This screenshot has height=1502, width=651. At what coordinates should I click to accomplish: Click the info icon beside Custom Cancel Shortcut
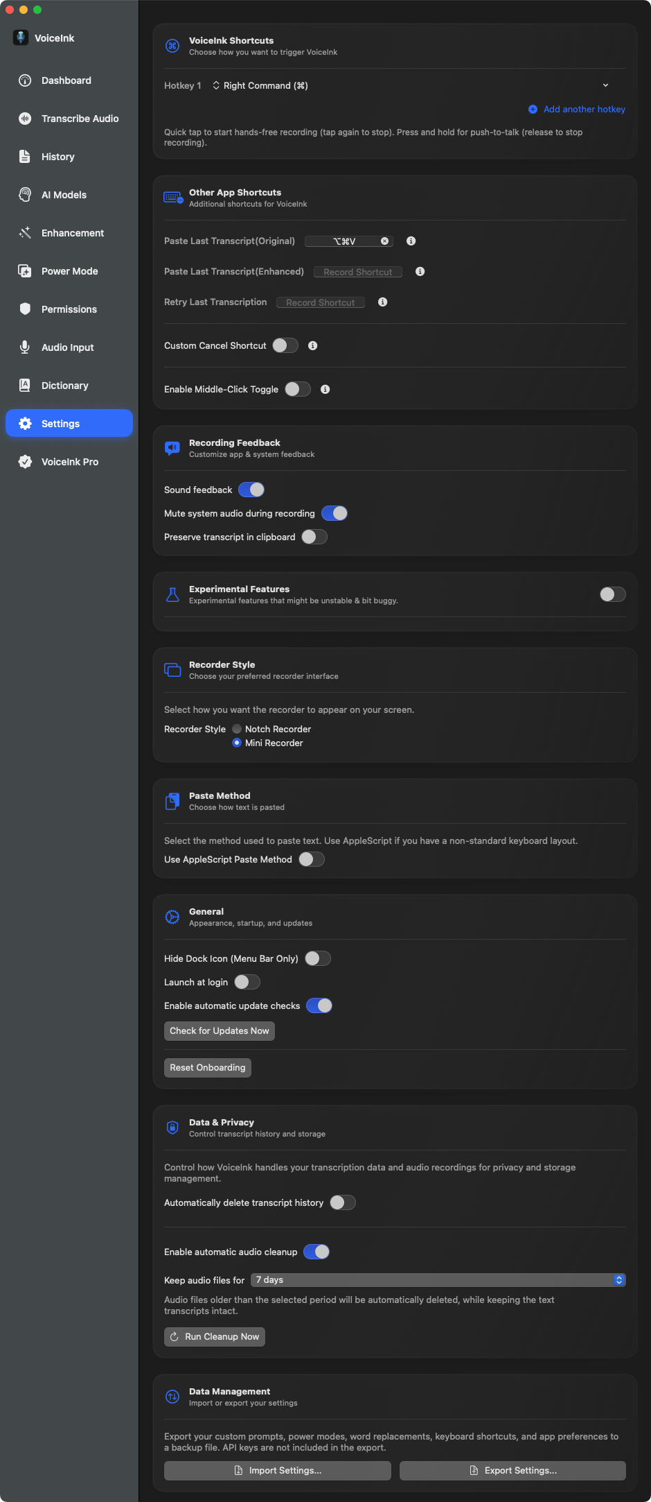[x=312, y=346]
